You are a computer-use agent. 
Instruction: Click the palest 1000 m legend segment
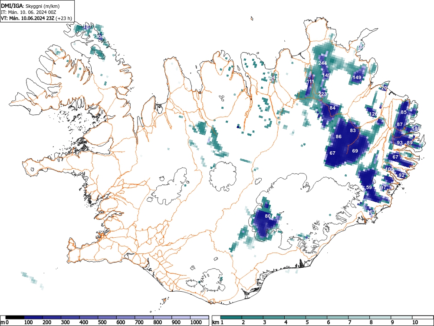[x=200, y=317]
